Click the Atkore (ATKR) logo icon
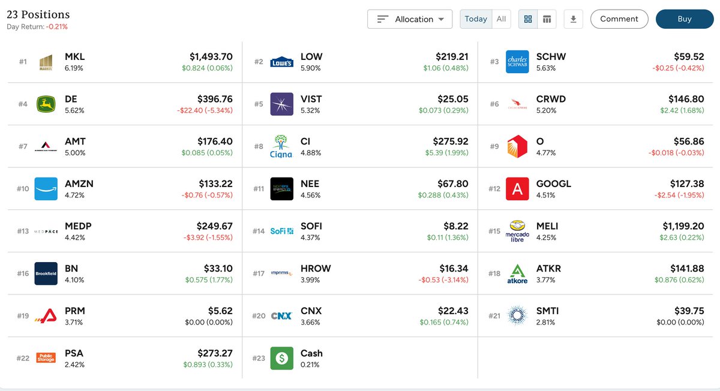This screenshot has height=391, width=720. tap(517, 273)
